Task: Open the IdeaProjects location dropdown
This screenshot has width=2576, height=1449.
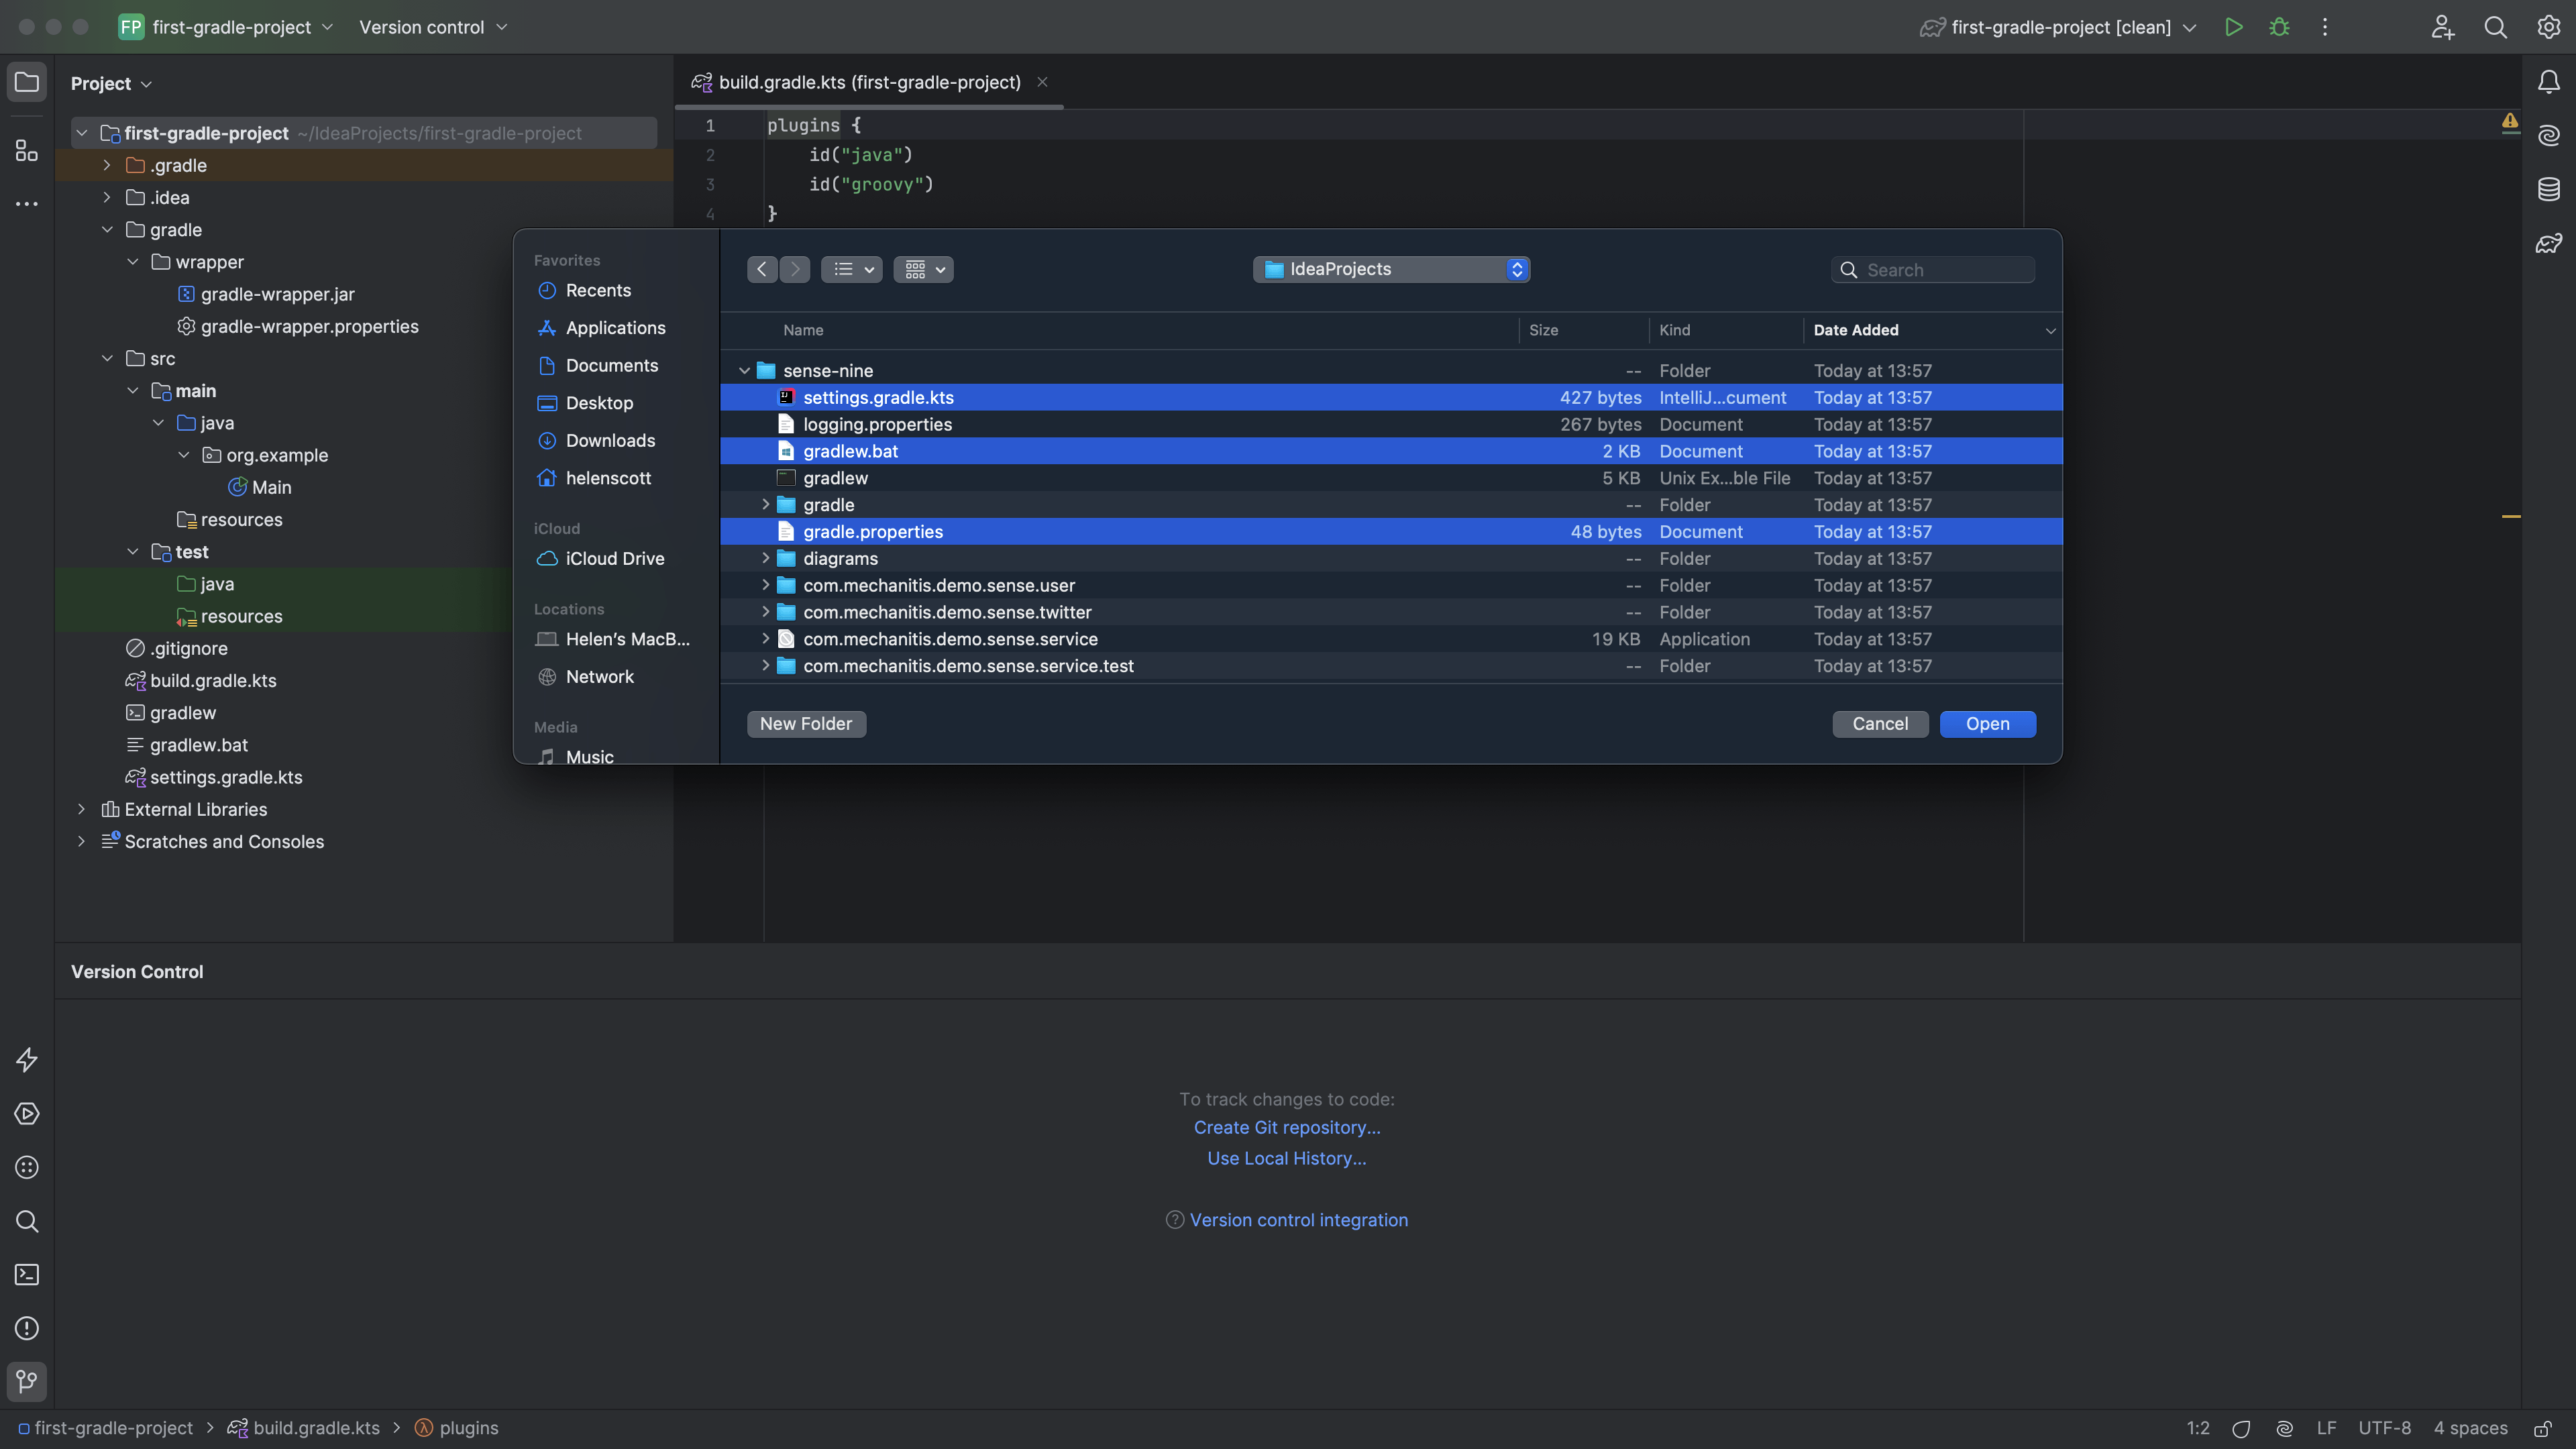Action: coord(1391,269)
